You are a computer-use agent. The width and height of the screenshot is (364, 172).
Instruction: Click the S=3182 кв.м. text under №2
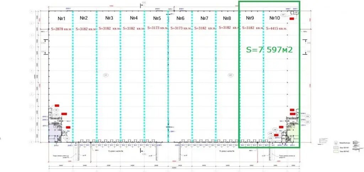tap(85, 29)
